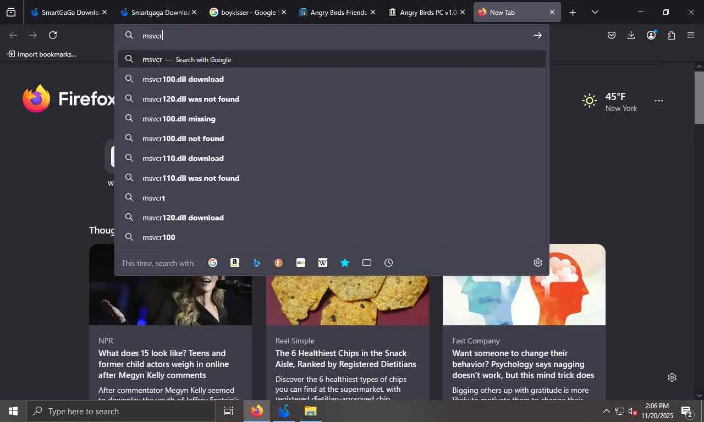Choose suggestion "msvcr100.dll not found"
704x422 pixels.
(332, 138)
